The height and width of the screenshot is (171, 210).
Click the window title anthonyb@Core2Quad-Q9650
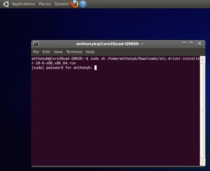[110, 44]
